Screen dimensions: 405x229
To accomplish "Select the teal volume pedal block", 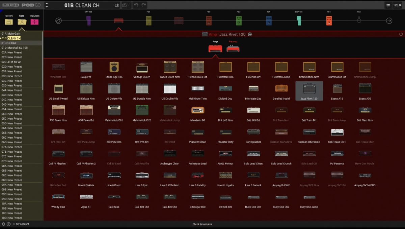I will pyautogui.click(x=299, y=21).
